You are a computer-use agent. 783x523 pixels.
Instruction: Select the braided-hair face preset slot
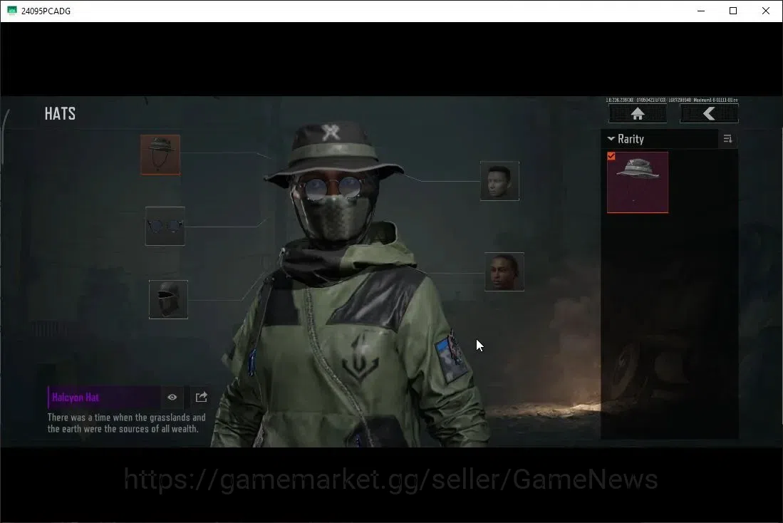tap(504, 271)
